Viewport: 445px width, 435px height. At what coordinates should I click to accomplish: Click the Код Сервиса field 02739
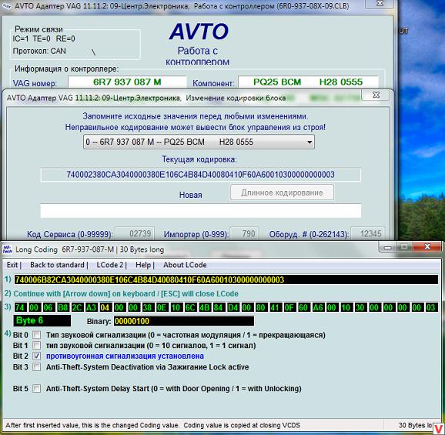click(x=135, y=234)
